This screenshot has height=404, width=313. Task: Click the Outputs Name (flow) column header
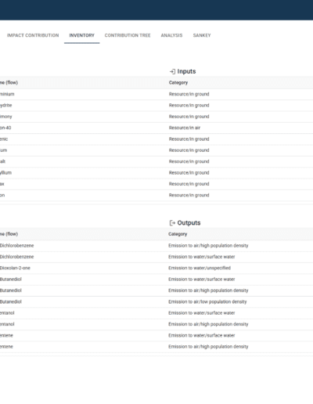click(9, 234)
